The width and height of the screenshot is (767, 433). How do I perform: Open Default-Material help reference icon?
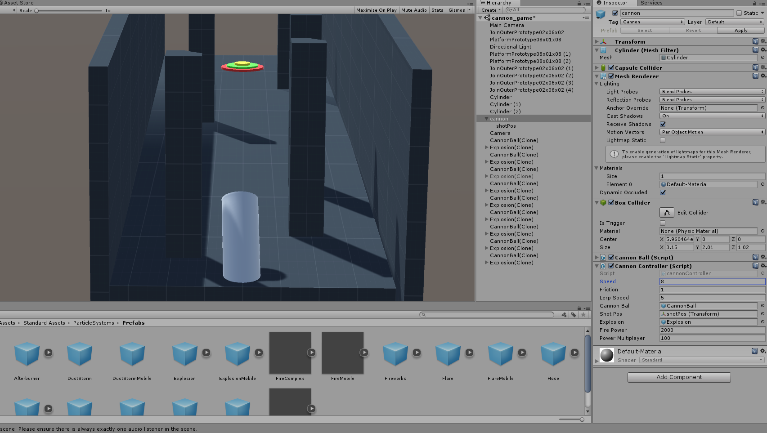(x=754, y=351)
